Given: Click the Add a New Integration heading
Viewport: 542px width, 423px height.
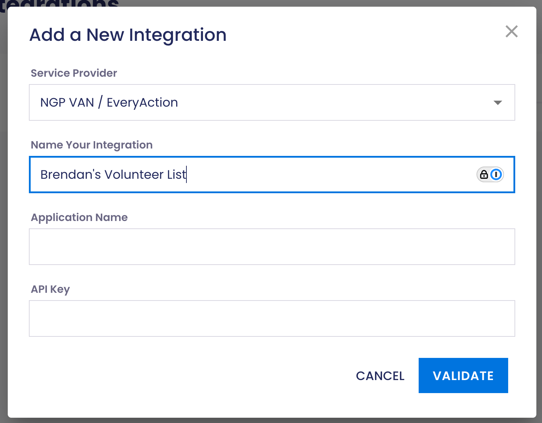Looking at the screenshot, I should (x=128, y=35).
